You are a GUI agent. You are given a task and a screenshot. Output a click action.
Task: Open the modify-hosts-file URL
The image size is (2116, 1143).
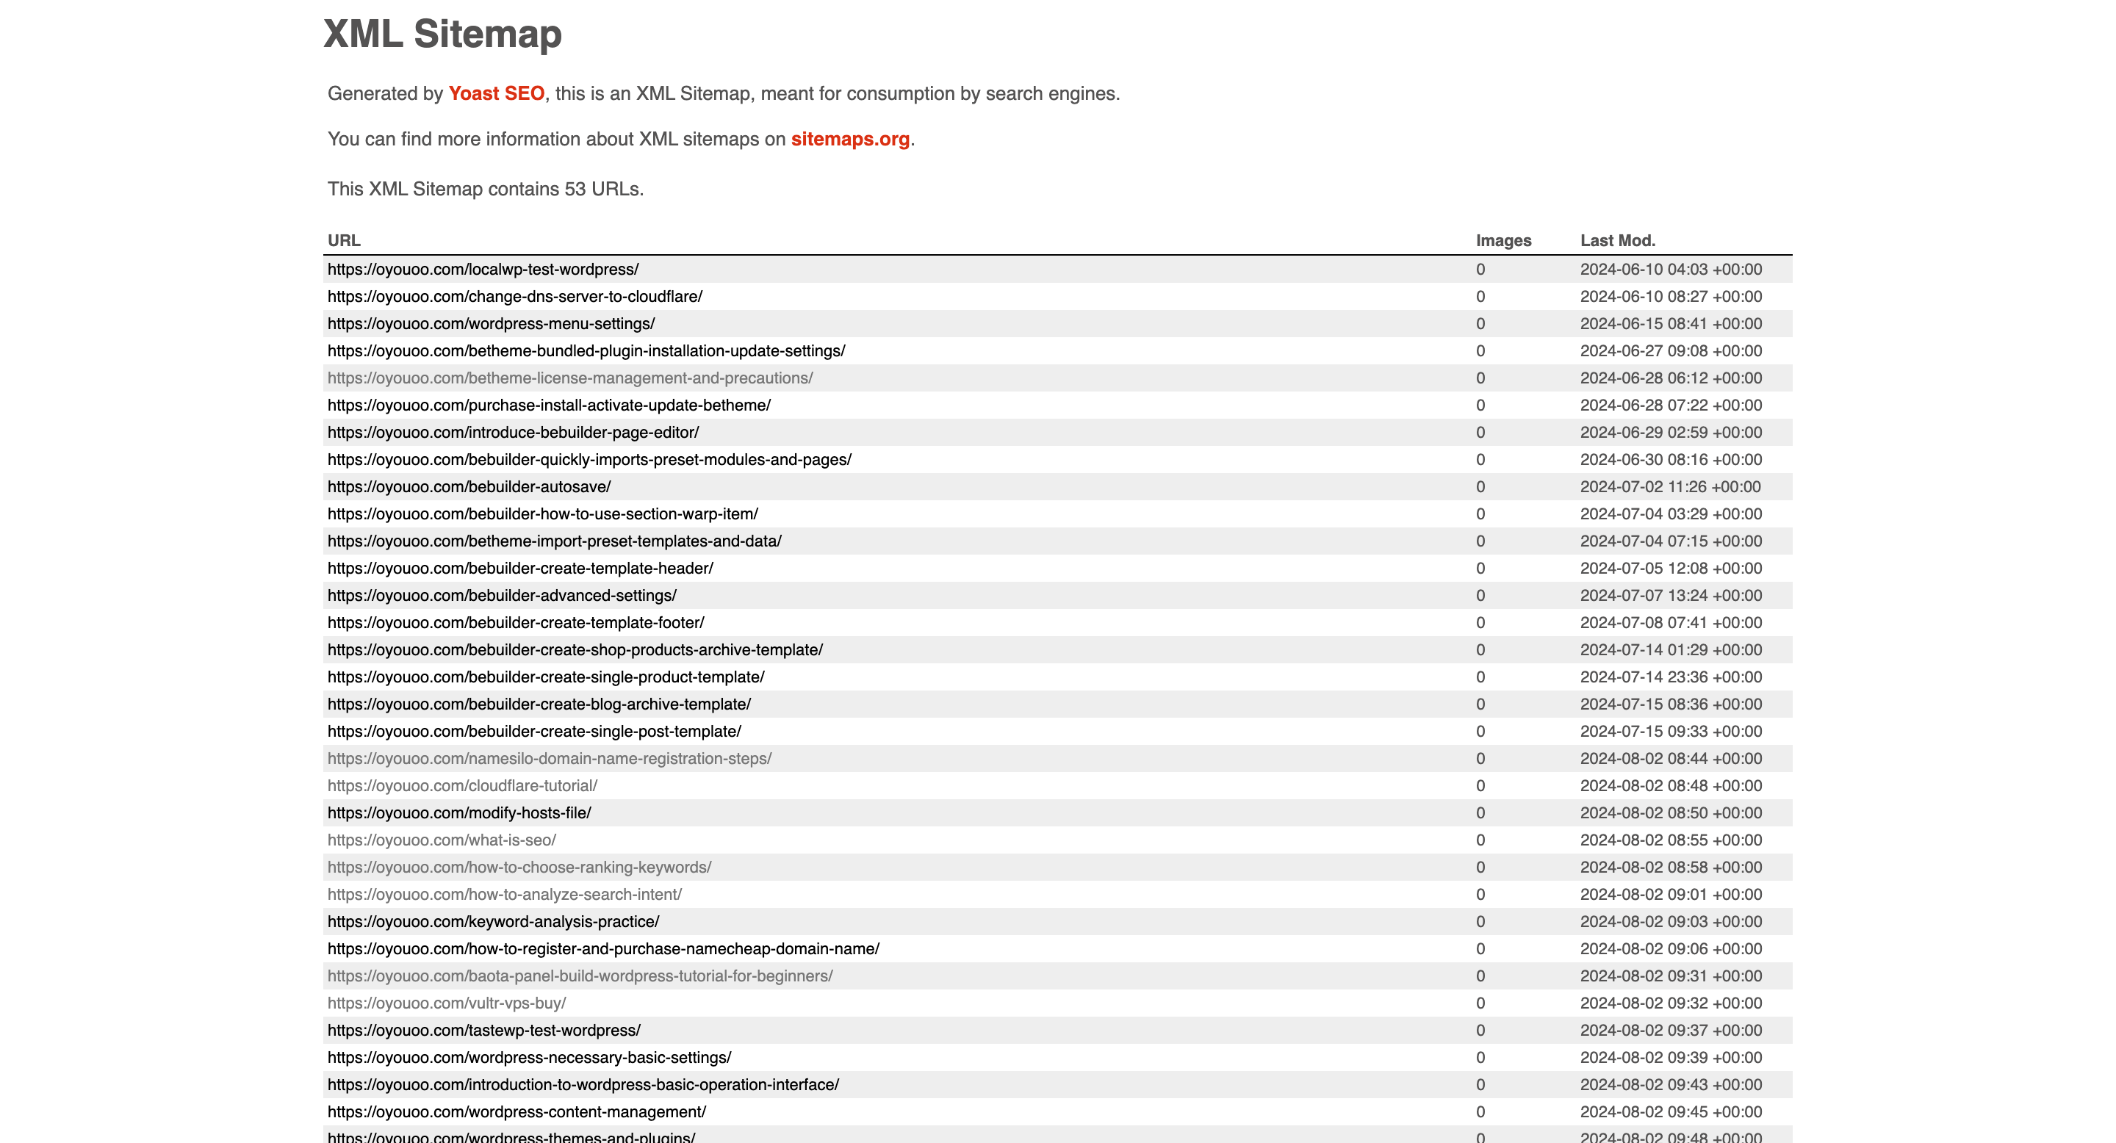(x=459, y=813)
